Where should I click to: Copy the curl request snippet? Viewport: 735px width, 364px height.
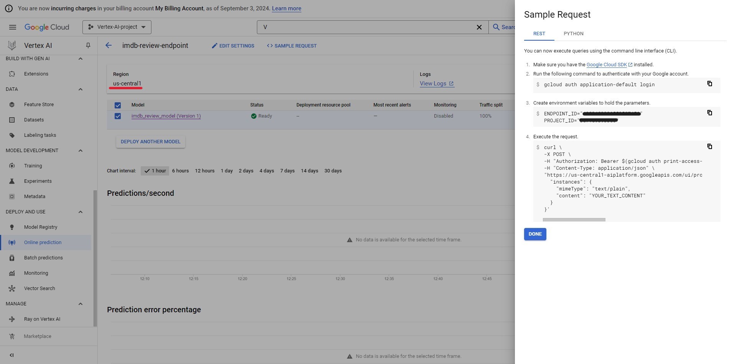click(710, 146)
